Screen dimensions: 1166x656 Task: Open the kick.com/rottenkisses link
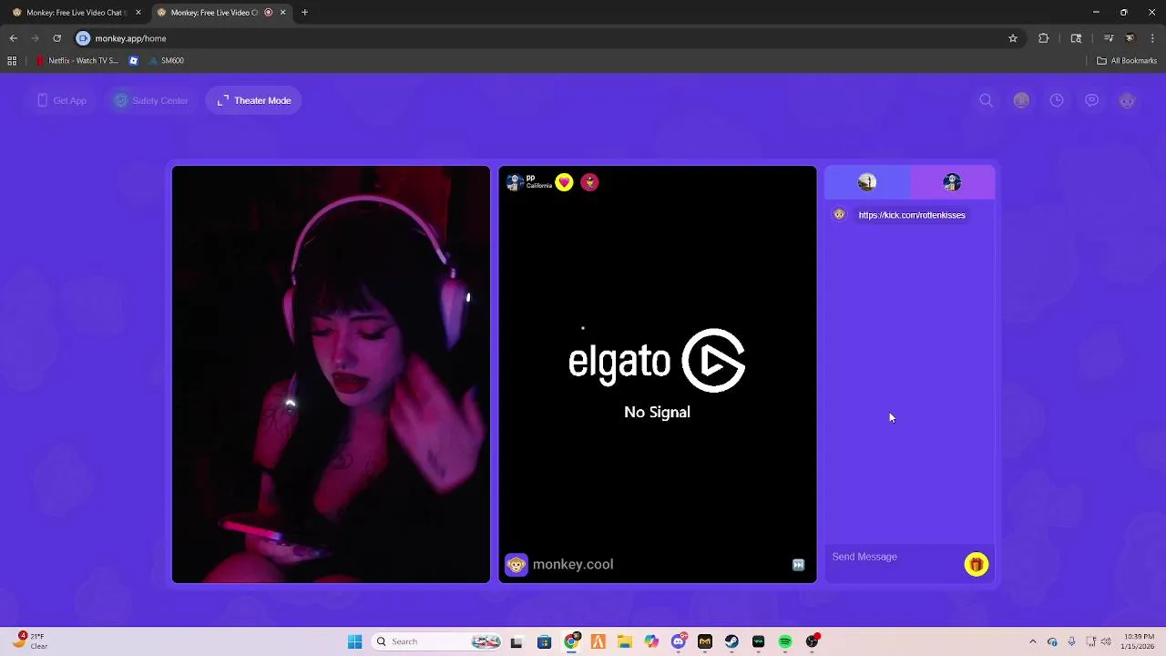coord(912,215)
